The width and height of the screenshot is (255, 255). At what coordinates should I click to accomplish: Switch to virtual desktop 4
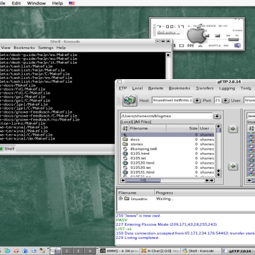tap(90, 251)
